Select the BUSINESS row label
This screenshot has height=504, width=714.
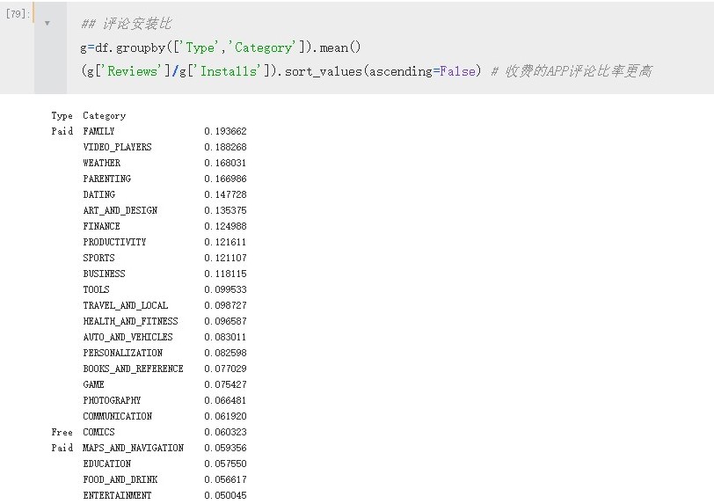104,274
